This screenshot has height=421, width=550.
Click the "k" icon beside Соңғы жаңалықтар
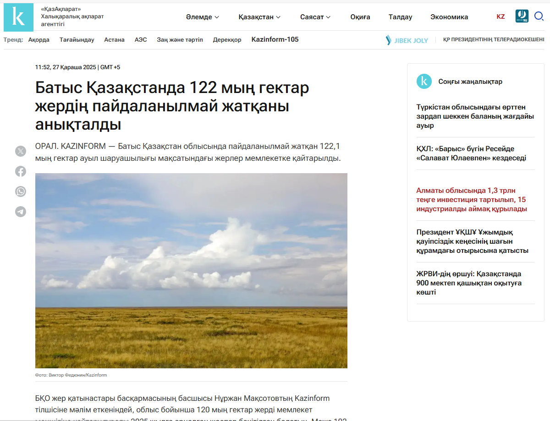[x=424, y=82]
